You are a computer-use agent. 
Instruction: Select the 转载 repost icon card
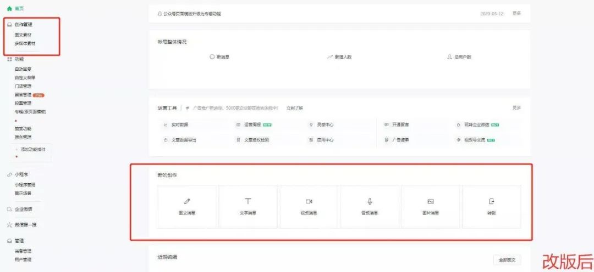pyautogui.click(x=491, y=207)
